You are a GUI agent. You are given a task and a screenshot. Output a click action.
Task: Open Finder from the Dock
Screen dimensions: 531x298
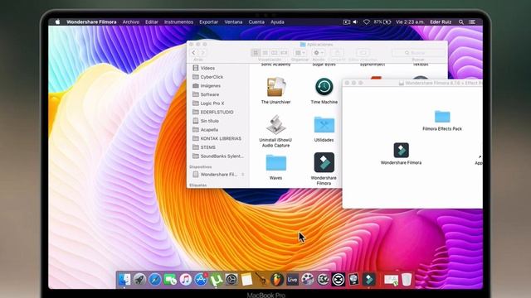(x=124, y=280)
